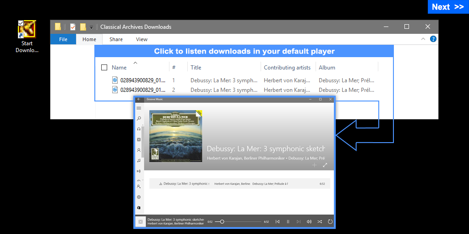Pause the currently playing Debussy track
The image size is (469, 234).
[x=288, y=222]
